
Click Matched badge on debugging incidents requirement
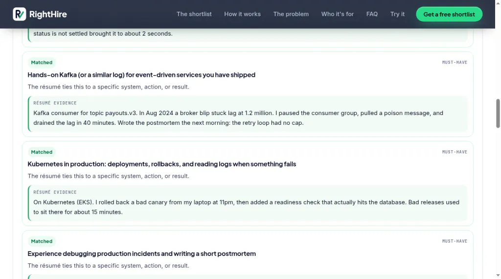(x=42, y=241)
